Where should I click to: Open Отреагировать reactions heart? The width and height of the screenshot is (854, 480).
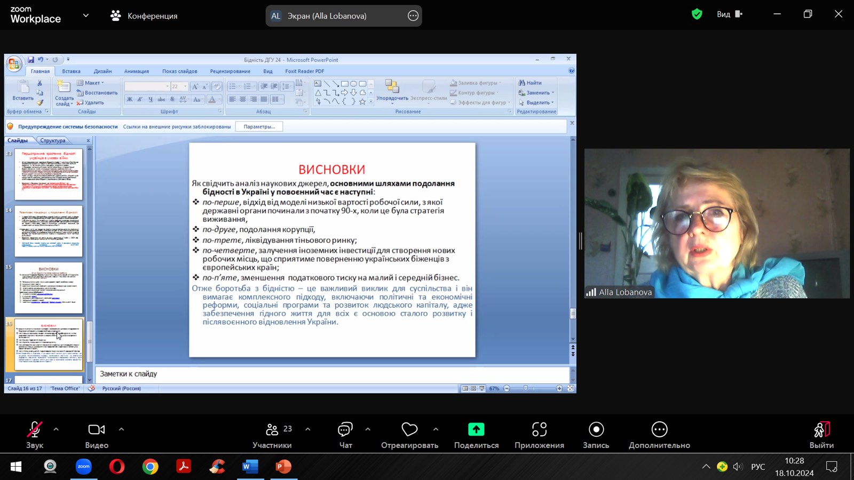pos(409,435)
